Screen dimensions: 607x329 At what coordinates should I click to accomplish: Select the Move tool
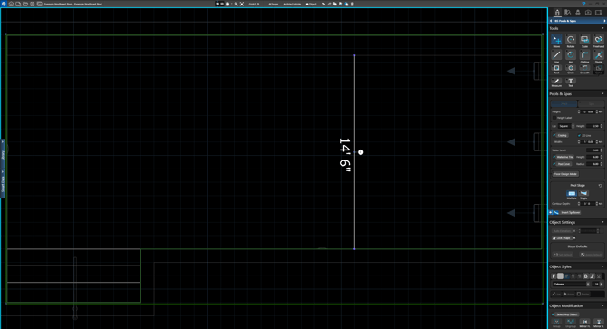pos(556,40)
